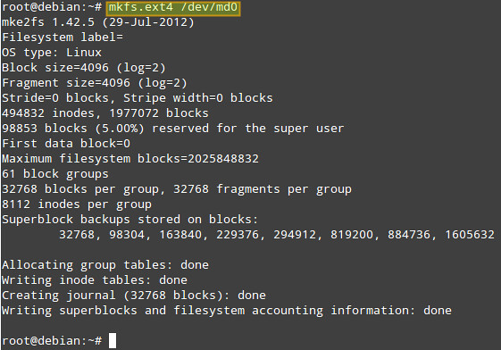
Task: Click the backup block number 1605632
Action: tap(470, 235)
